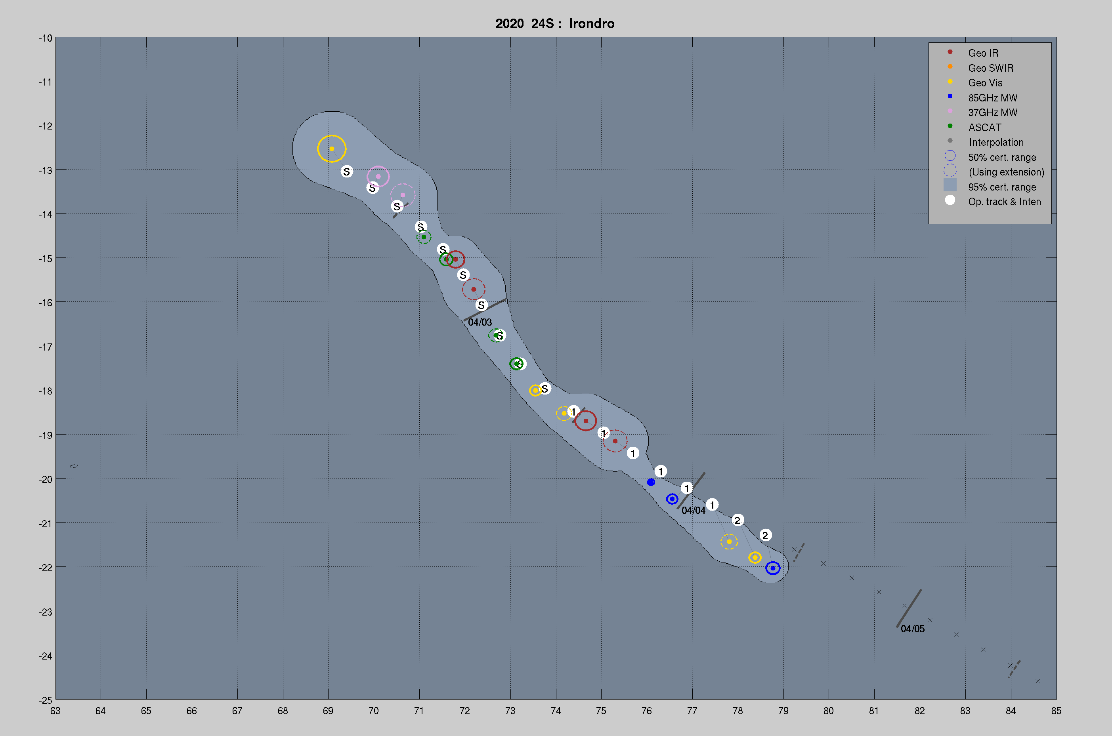Click the large yellow Geo Vis circle at track start

pyautogui.click(x=332, y=148)
